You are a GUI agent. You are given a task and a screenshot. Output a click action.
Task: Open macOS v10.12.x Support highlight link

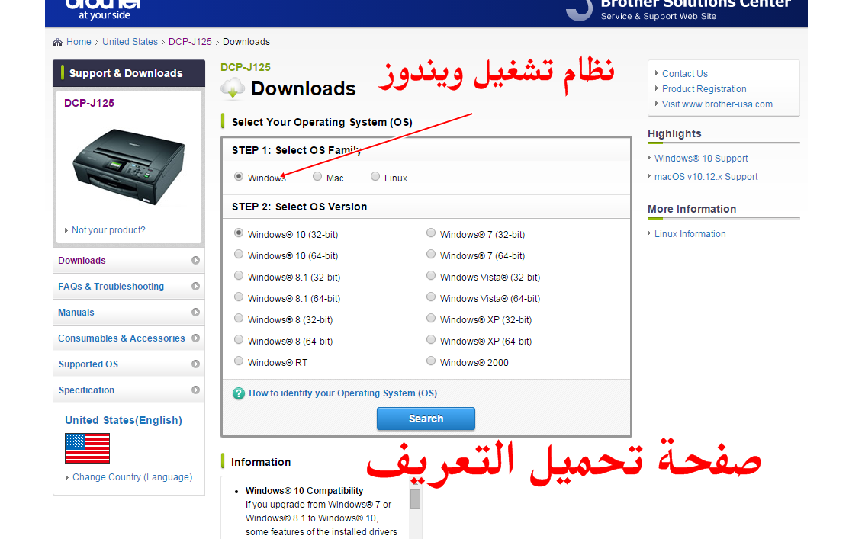[x=706, y=177]
